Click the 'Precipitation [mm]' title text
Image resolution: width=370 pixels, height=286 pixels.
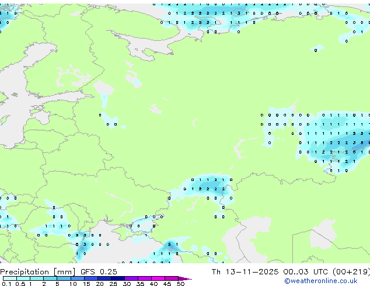[38, 272]
